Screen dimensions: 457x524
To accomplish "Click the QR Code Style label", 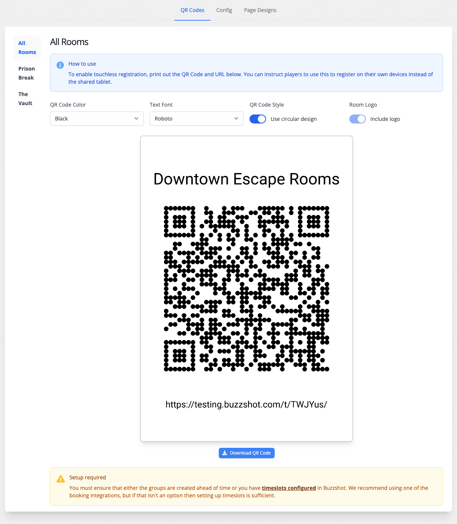I will [x=267, y=105].
